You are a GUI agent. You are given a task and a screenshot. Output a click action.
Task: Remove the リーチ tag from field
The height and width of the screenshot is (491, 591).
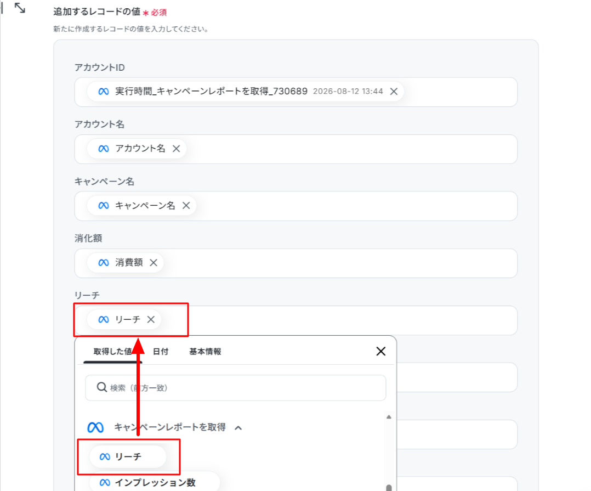click(151, 319)
